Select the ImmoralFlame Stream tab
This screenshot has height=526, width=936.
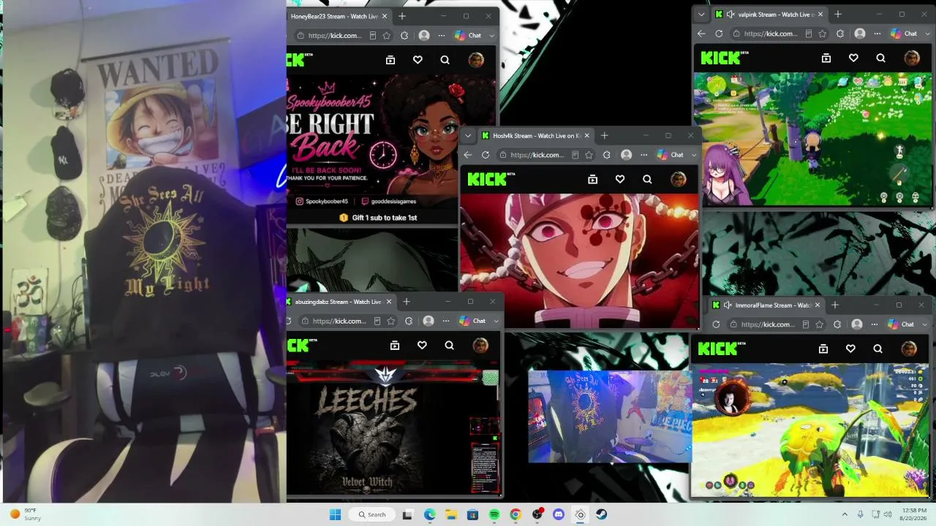(x=766, y=305)
